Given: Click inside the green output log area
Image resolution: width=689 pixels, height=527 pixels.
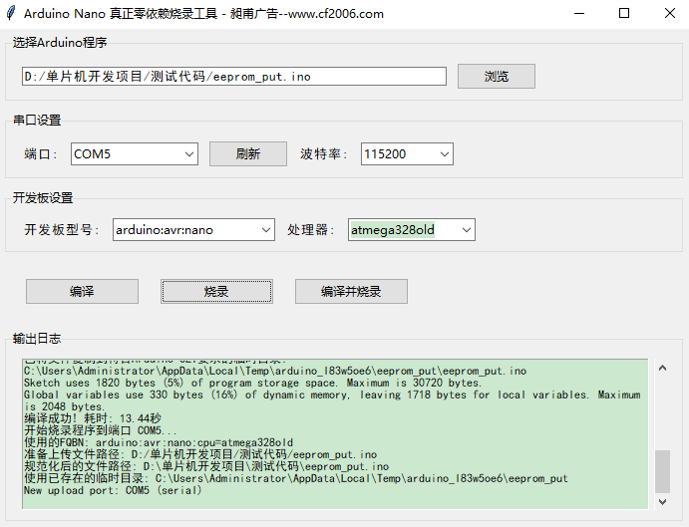Looking at the screenshot, I should [334, 428].
